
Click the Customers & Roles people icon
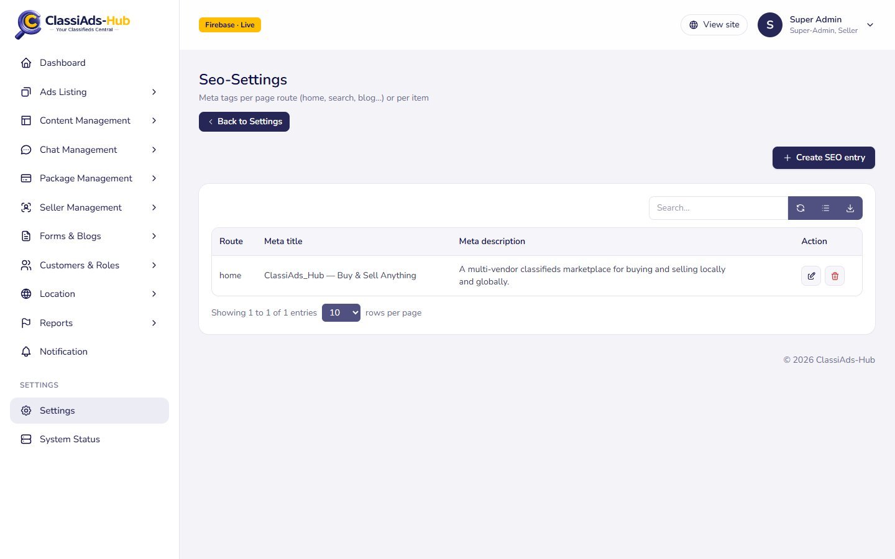pyautogui.click(x=26, y=265)
